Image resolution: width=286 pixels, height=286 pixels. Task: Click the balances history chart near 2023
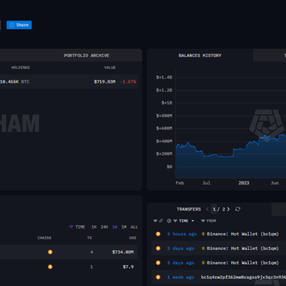click(x=243, y=157)
